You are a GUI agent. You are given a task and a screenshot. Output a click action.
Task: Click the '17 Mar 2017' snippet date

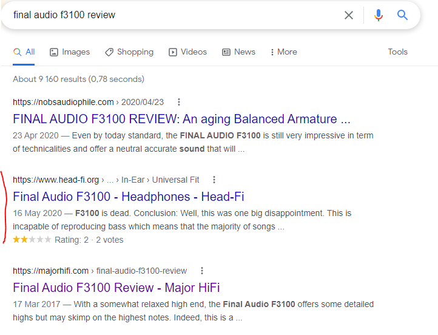click(x=36, y=304)
